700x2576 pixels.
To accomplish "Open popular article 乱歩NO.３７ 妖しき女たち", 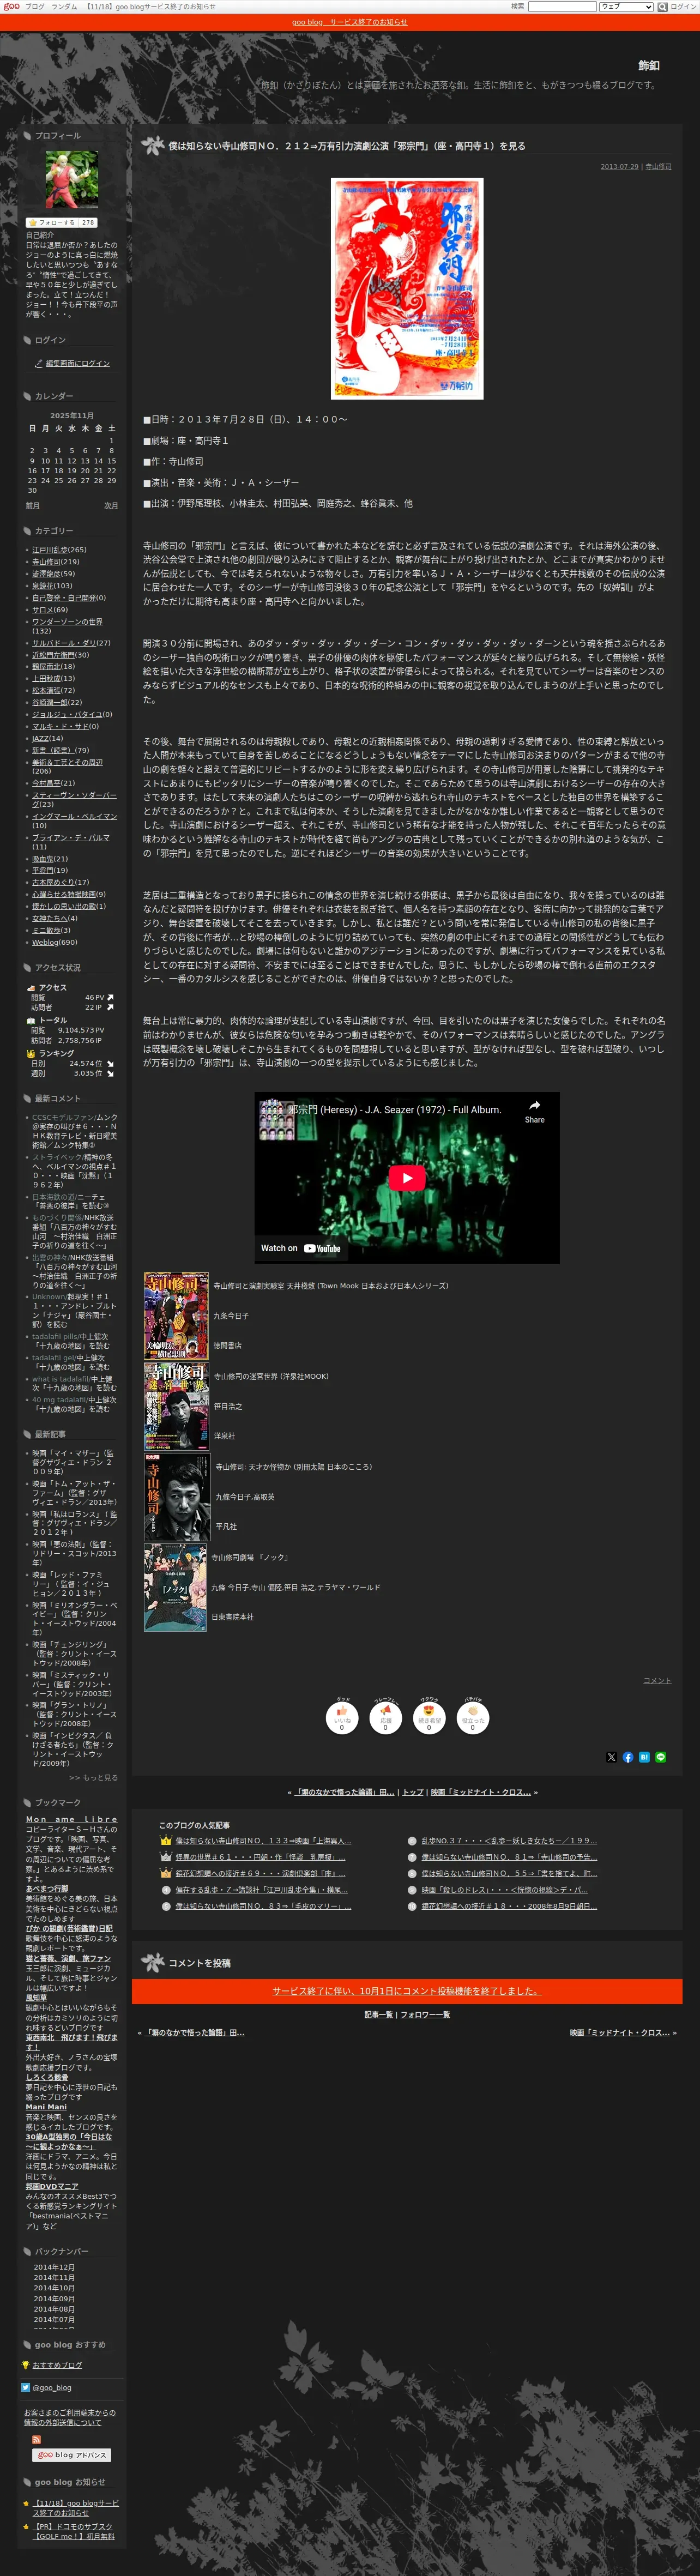I will (x=509, y=1840).
